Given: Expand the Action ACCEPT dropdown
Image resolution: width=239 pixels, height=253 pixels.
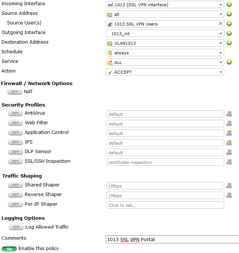Looking at the screenshot, I should click(x=165, y=72).
